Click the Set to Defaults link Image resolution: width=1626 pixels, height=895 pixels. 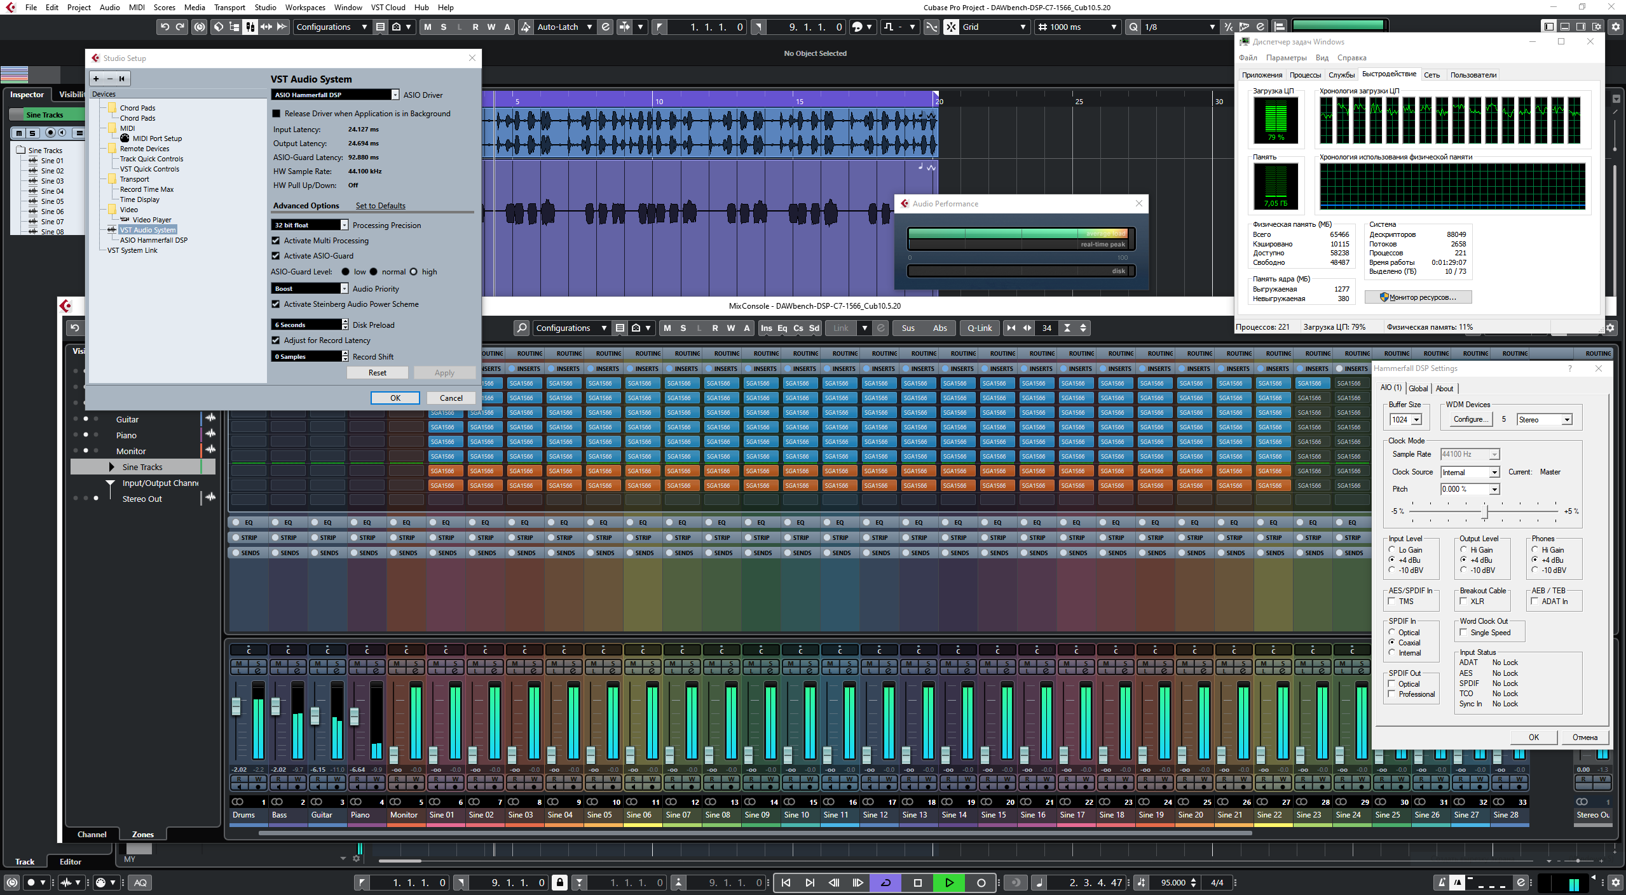pos(380,206)
